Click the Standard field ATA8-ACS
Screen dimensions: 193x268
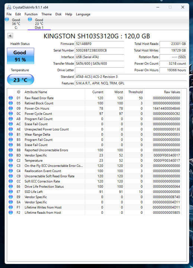point(131,77)
